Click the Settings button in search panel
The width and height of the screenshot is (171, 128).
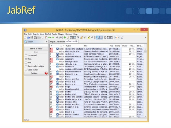(34, 73)
